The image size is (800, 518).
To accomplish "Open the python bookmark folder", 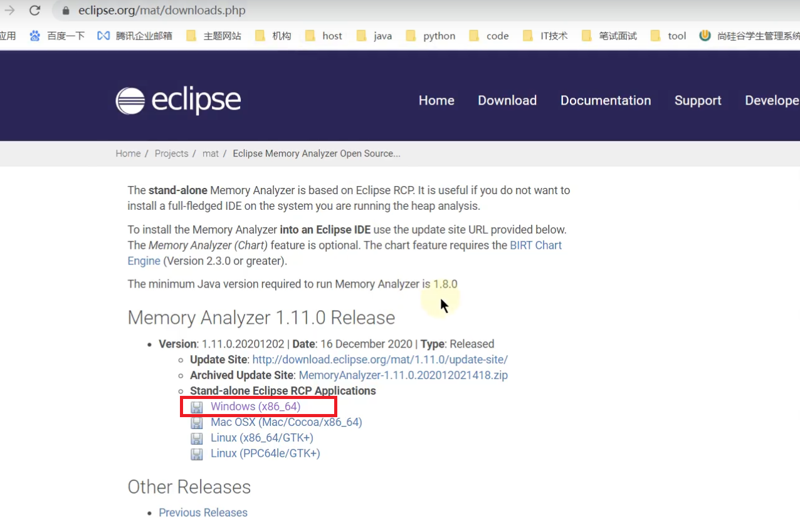I will click(431, 36).
